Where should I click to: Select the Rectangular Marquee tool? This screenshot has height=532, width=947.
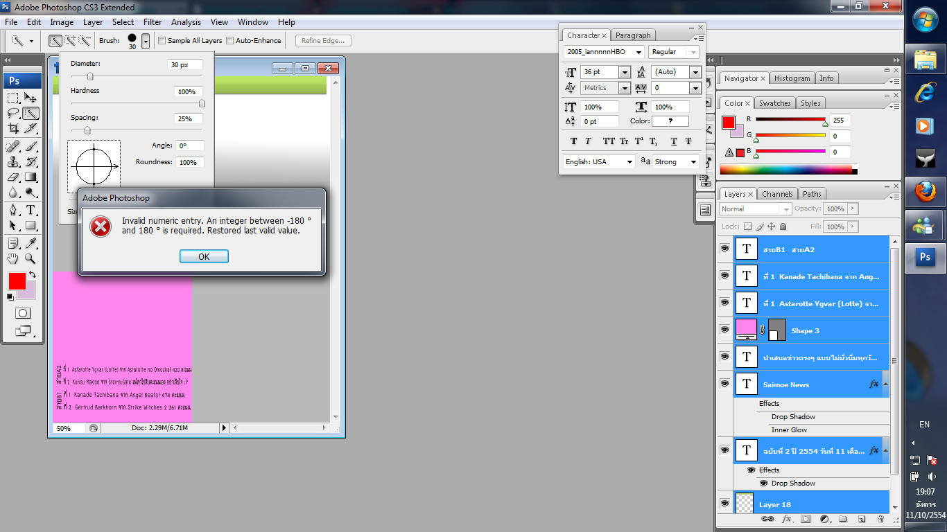click(13, 98)
